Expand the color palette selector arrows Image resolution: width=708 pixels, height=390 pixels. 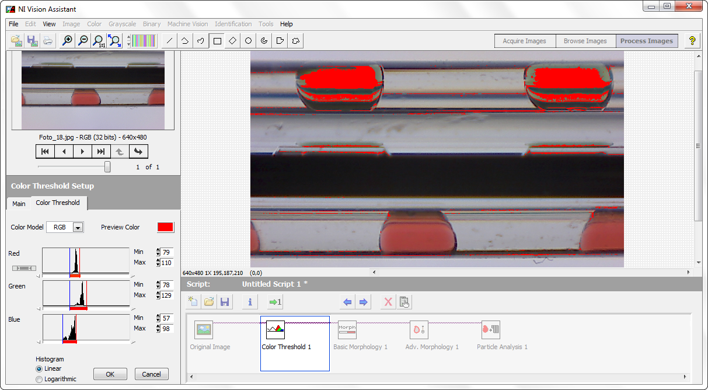pos(128,41)
